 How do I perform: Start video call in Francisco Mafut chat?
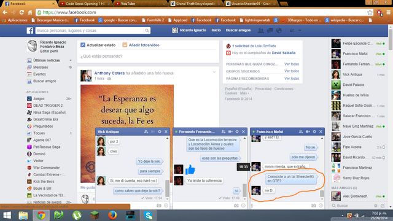click(308, 131)
